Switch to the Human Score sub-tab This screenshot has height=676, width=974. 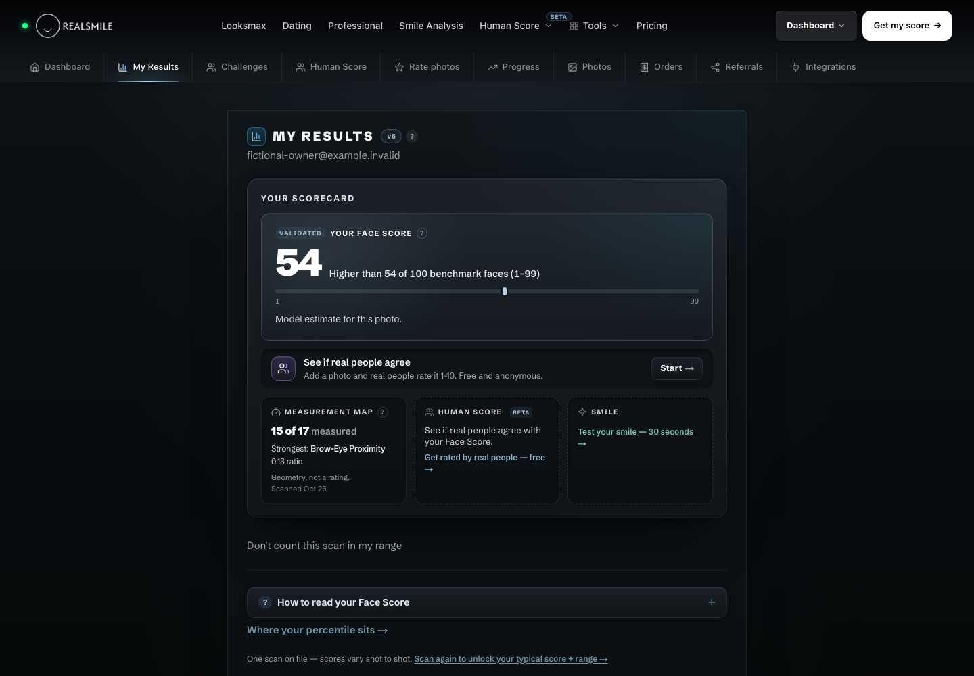point(331,67)
